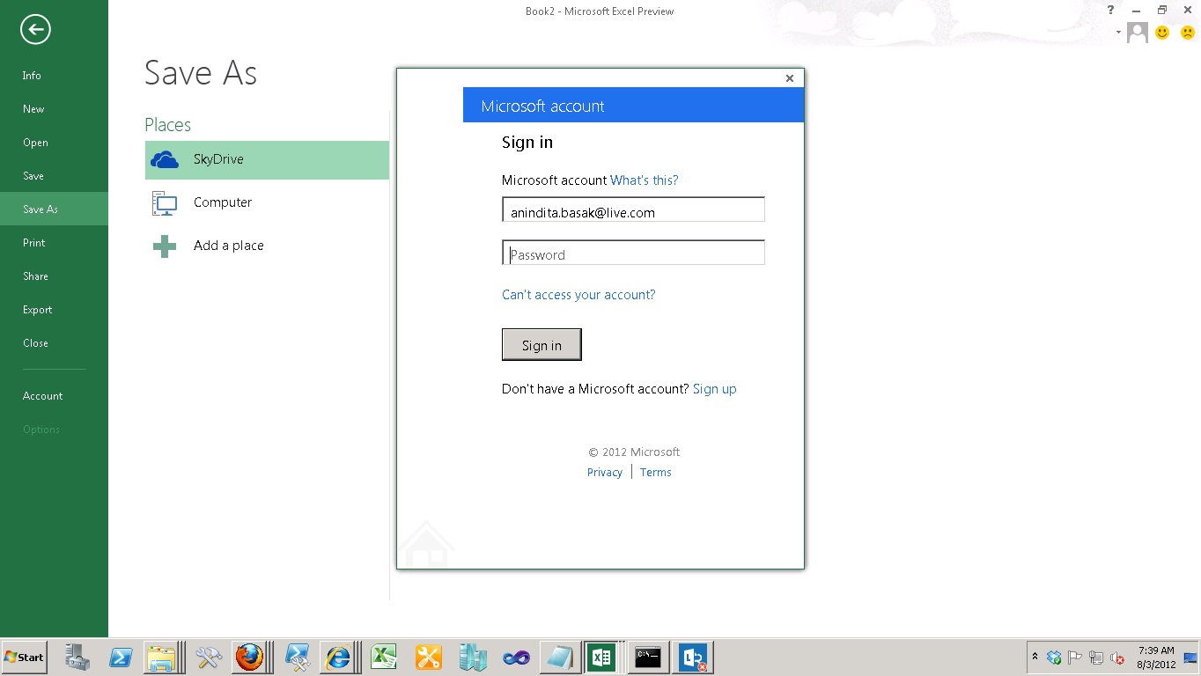Viewport: 1201px width, 676px height.
Task: Click the orange tools taskbar icon
Action: point(427,657)
